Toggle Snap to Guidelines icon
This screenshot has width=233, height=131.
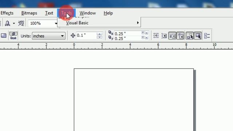[x=164, y=36]
